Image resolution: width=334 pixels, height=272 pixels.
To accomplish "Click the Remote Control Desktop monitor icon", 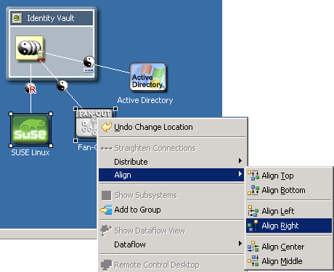I will (x=106, y=265).
